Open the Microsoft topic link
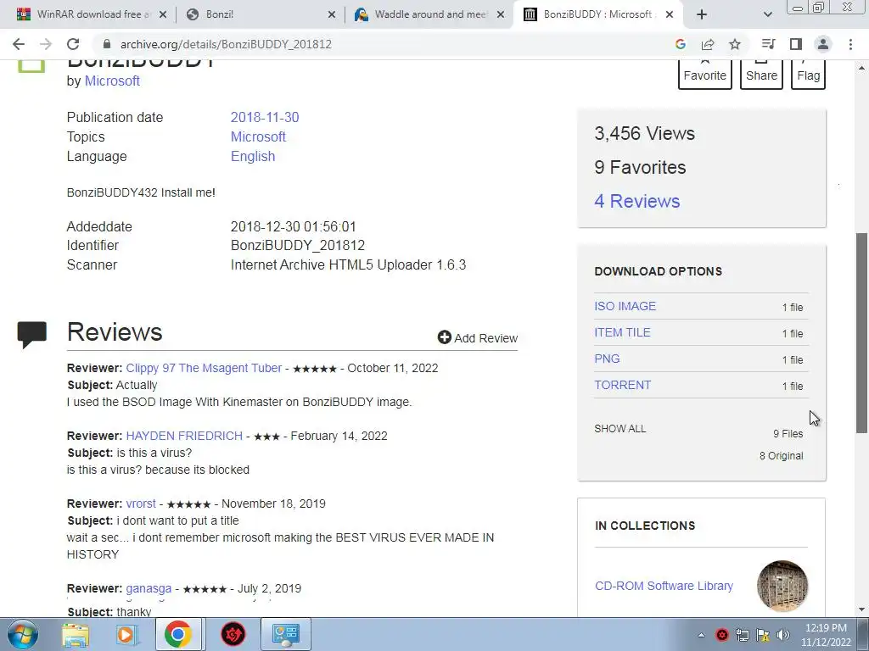This screenshot has height=651, width=869. click(x=258, y=136)
